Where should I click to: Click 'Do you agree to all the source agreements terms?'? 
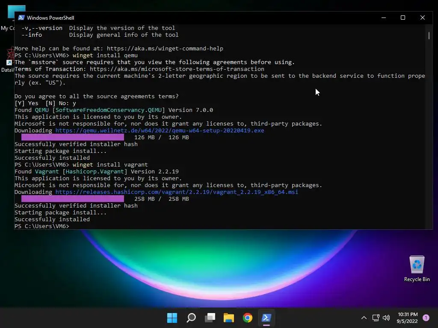(x=96, y=96)
